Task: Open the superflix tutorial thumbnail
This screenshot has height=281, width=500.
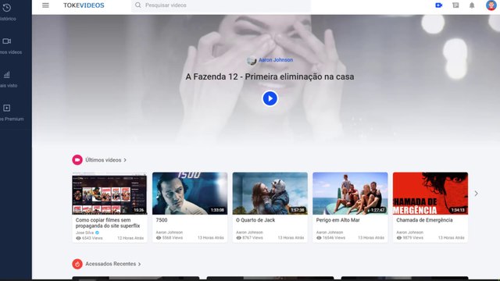Action: (x=109, y=194)
